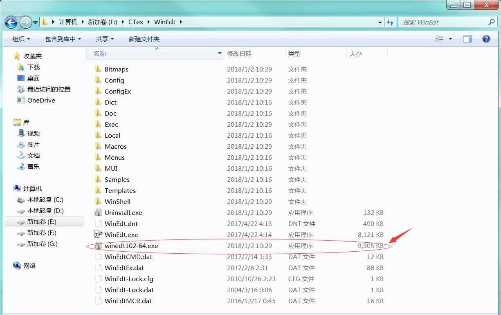Viewport: 501px width, 315px height.
Task: Select the WinEdtMCR.dat file icon
Action: (x=98, y=301)
